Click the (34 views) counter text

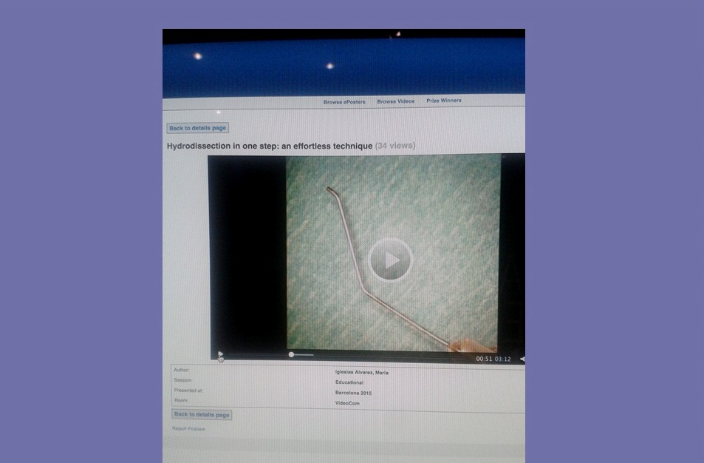click(x=395, y=146)
